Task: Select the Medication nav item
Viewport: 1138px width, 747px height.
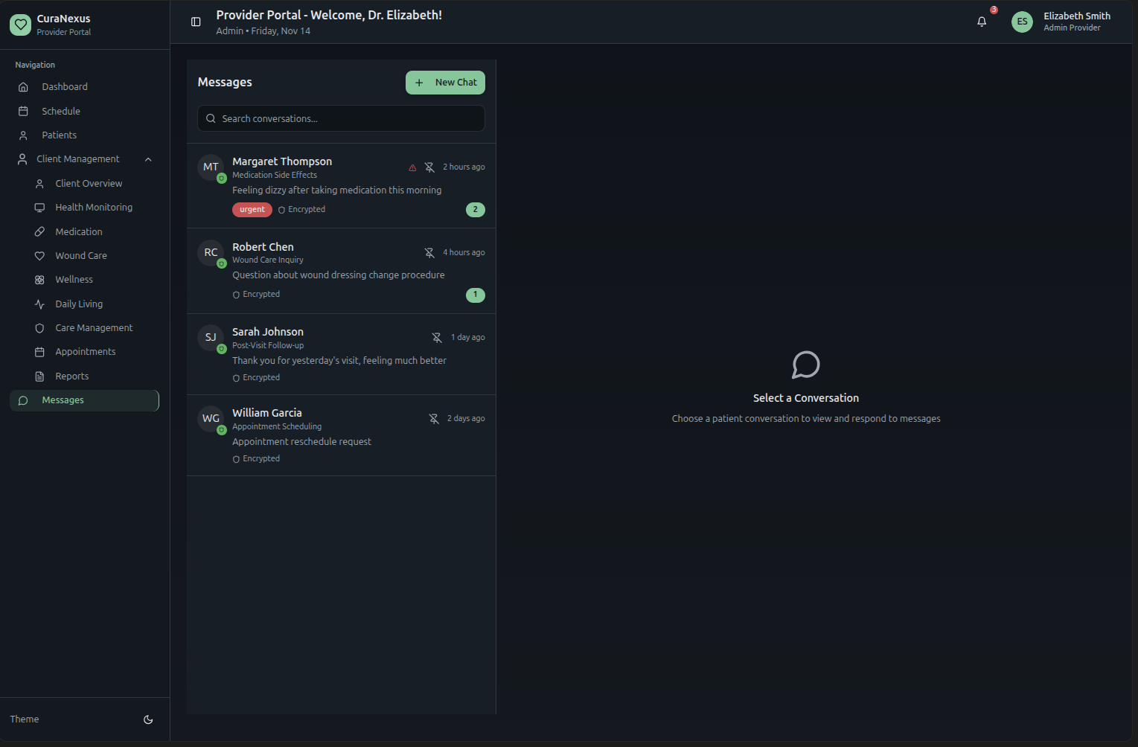Action: [79, 232]
